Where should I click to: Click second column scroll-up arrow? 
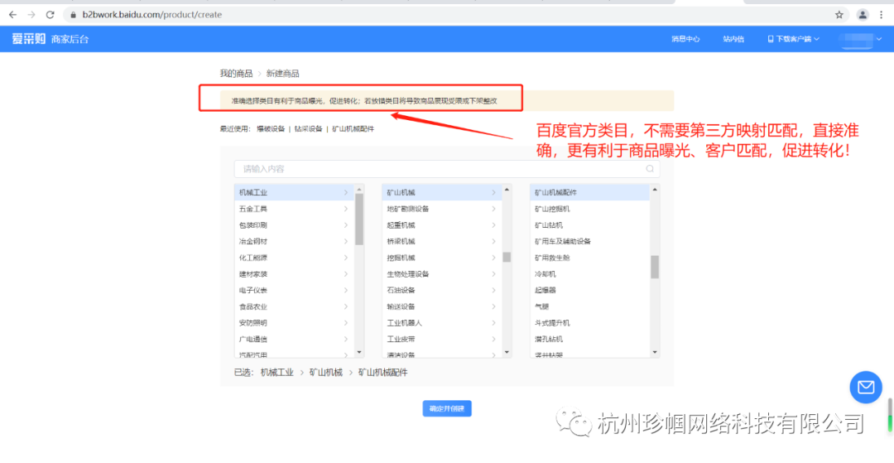click(507, 189)
